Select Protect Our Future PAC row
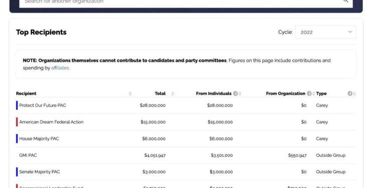Image resolution: width=376 pixels, height=188 pixels. (x=186, y=105)
